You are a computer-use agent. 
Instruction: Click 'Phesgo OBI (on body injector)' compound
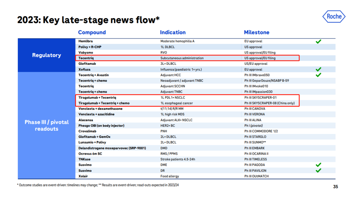pos(101,125)
